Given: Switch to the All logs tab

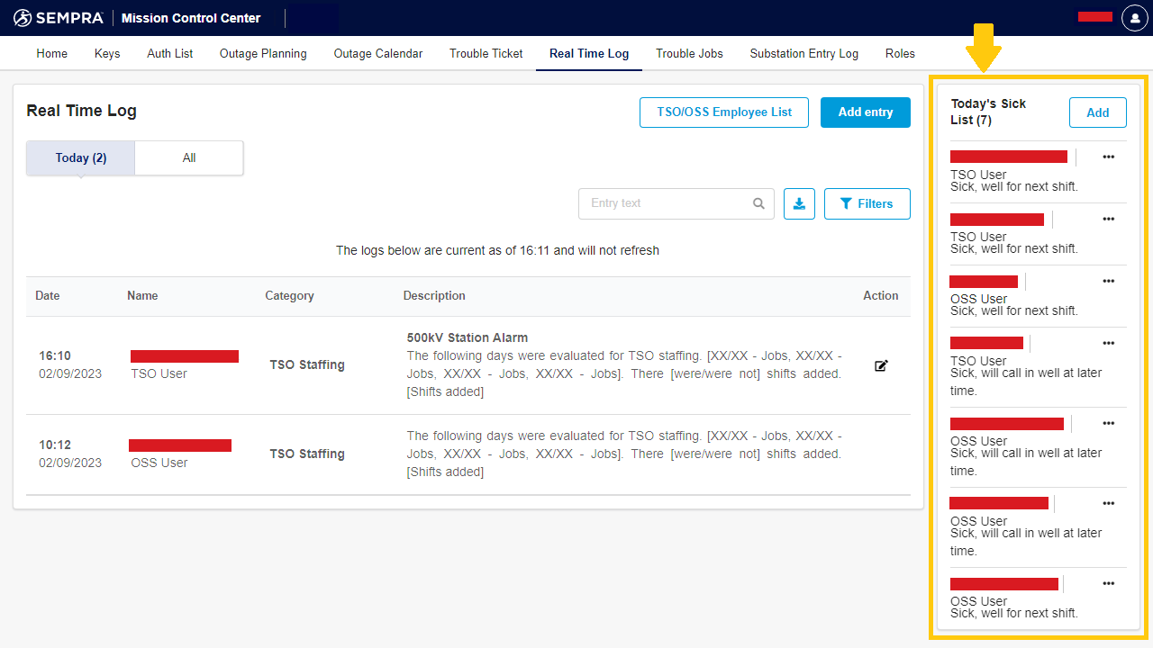Looking at the screenshot, I should 189,157.
